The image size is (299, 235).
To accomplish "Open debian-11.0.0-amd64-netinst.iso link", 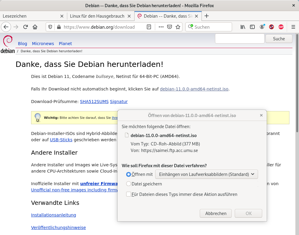I will pos(194,89).
